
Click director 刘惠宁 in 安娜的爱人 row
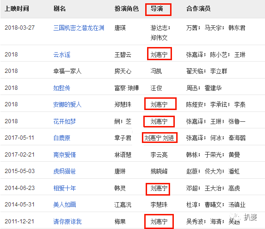(159, 104)
